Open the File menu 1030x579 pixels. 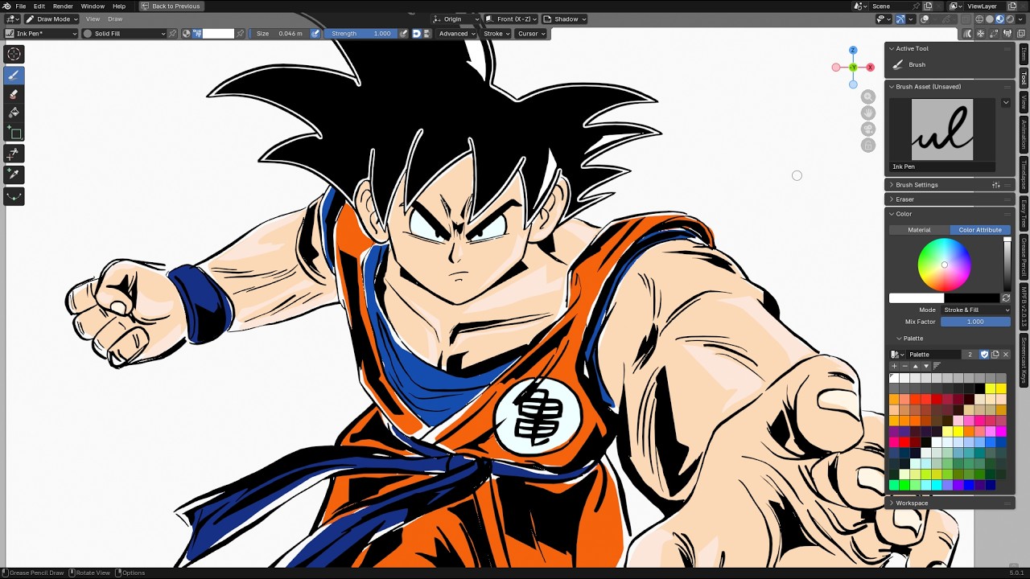click(x=20, y=6)
